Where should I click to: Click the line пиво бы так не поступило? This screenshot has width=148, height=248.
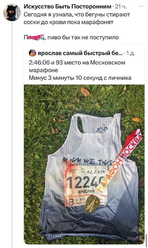pyautogui.click(x=83, y=38)
